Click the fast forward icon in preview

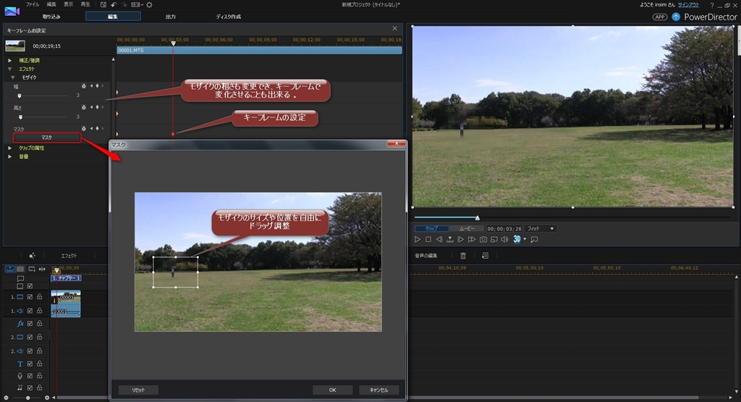click(472, 239)
